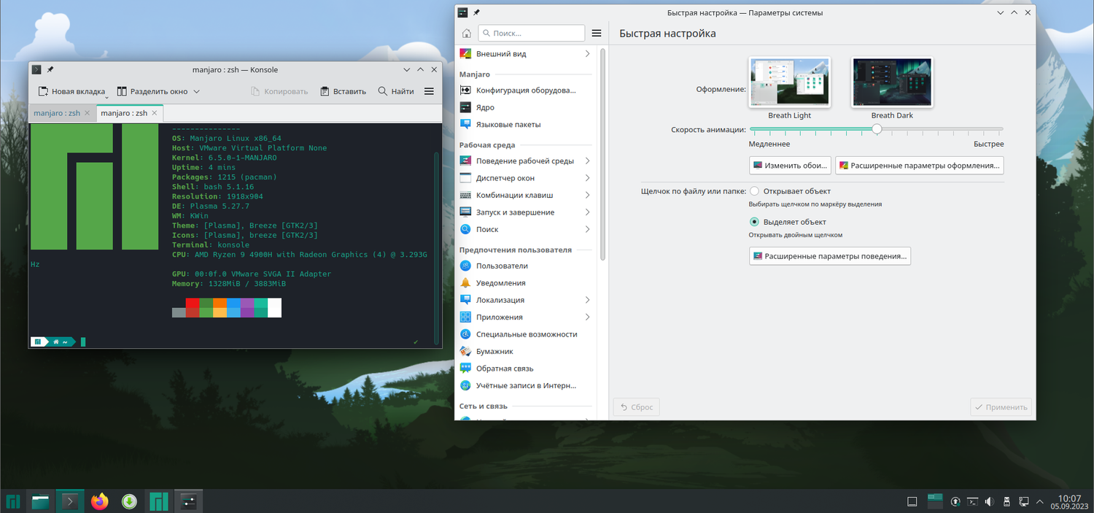Click System Settings sidebar scrollbar
This screenshot has width=1094, height=513.
[x=602, y=154]
